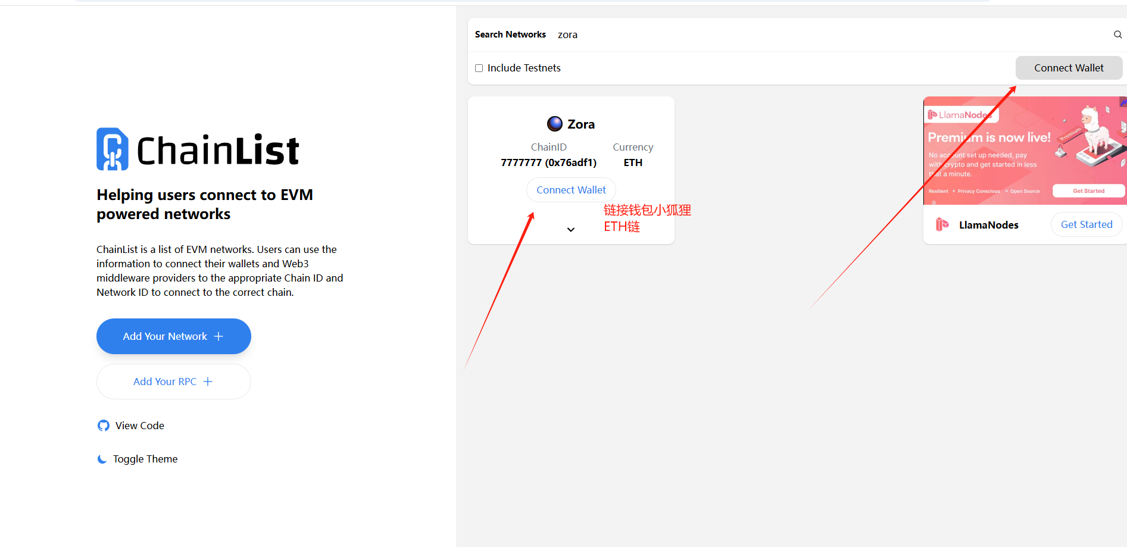This screenshot has height=547, width=1127.
Task: Open the LlamaNodes Premium banner ad
Action: pos(1025,151)
